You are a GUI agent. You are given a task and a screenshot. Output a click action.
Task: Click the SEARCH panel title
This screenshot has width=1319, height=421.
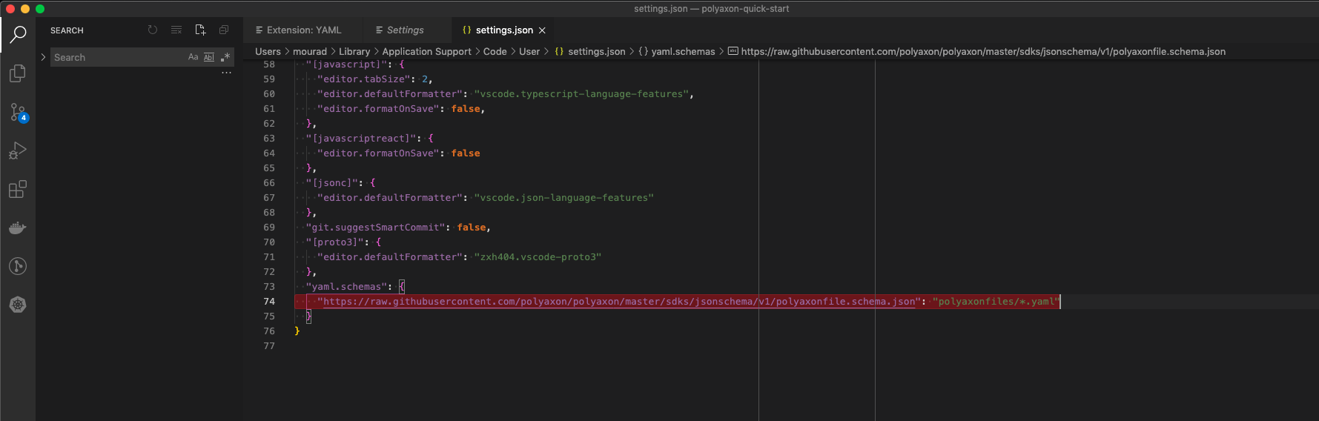click(x=67, y=30)
